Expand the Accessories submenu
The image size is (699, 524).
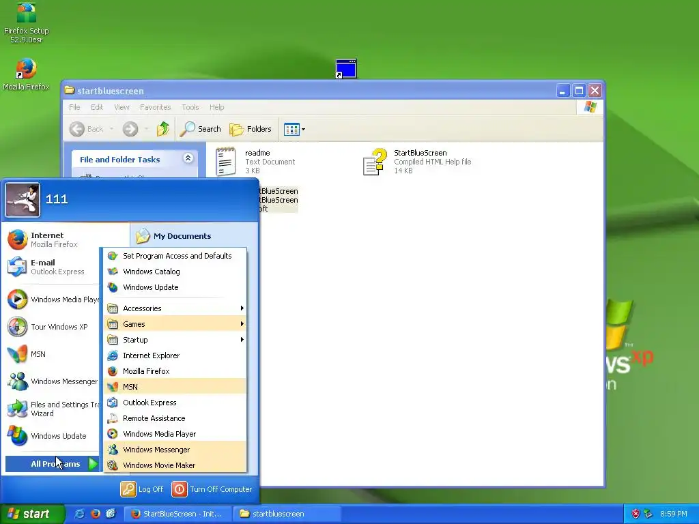(x=175, y=308)
